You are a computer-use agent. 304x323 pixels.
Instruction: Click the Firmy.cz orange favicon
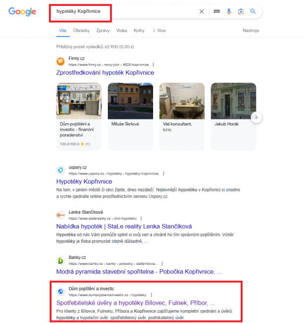pos(60,61)
